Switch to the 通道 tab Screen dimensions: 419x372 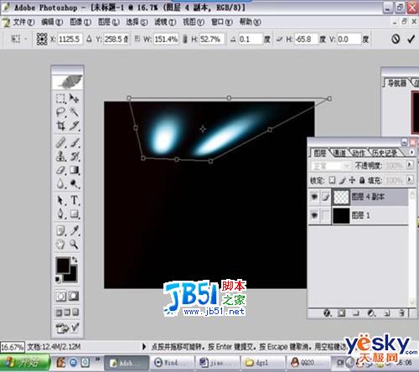(339, 152)
